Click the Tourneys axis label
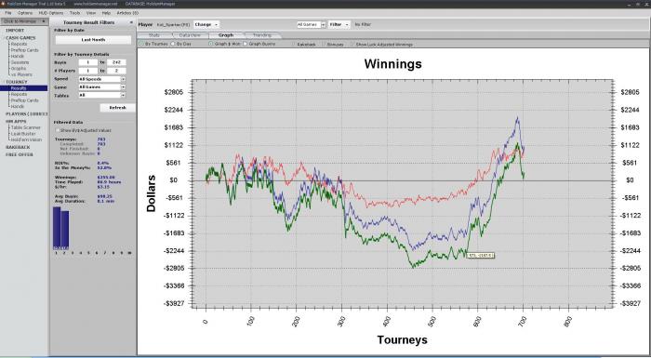Screen dimensions: 651x358 pos(402,339)
